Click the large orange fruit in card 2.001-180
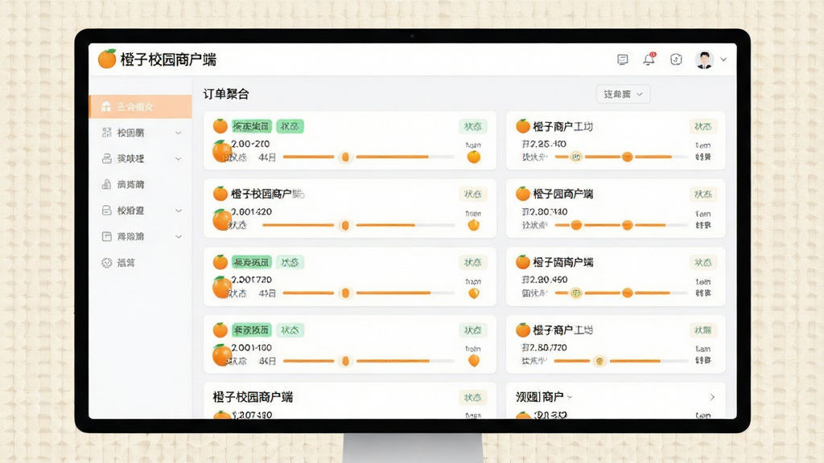This screenshot has height=463, width=824. tap(222, 354)
